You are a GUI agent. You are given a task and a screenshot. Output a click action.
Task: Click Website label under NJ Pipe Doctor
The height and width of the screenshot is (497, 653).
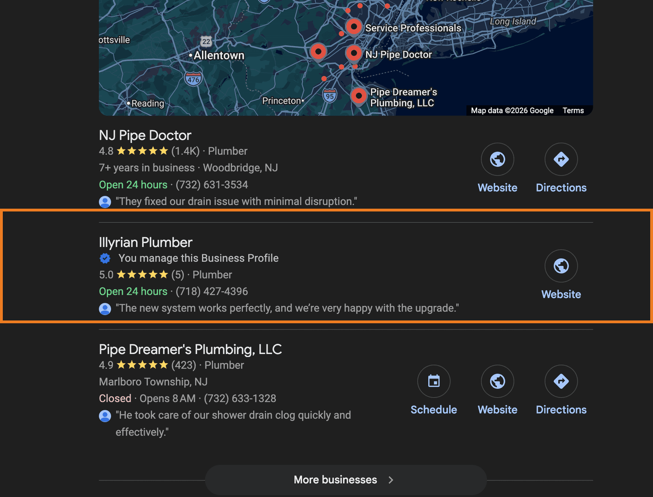click(498, 188)
